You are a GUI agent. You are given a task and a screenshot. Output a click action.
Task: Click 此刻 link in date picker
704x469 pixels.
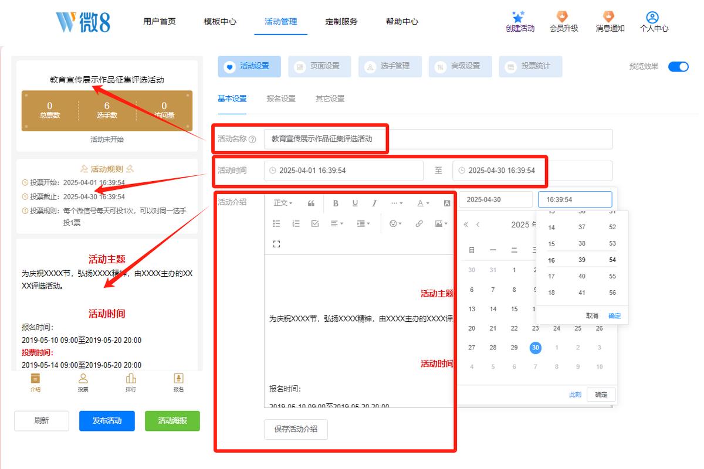pos(575,395)
